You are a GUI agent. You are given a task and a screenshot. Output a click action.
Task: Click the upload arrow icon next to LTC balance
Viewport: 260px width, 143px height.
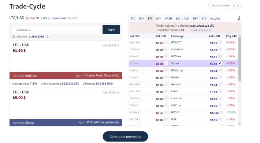click(x=48, y=36)
